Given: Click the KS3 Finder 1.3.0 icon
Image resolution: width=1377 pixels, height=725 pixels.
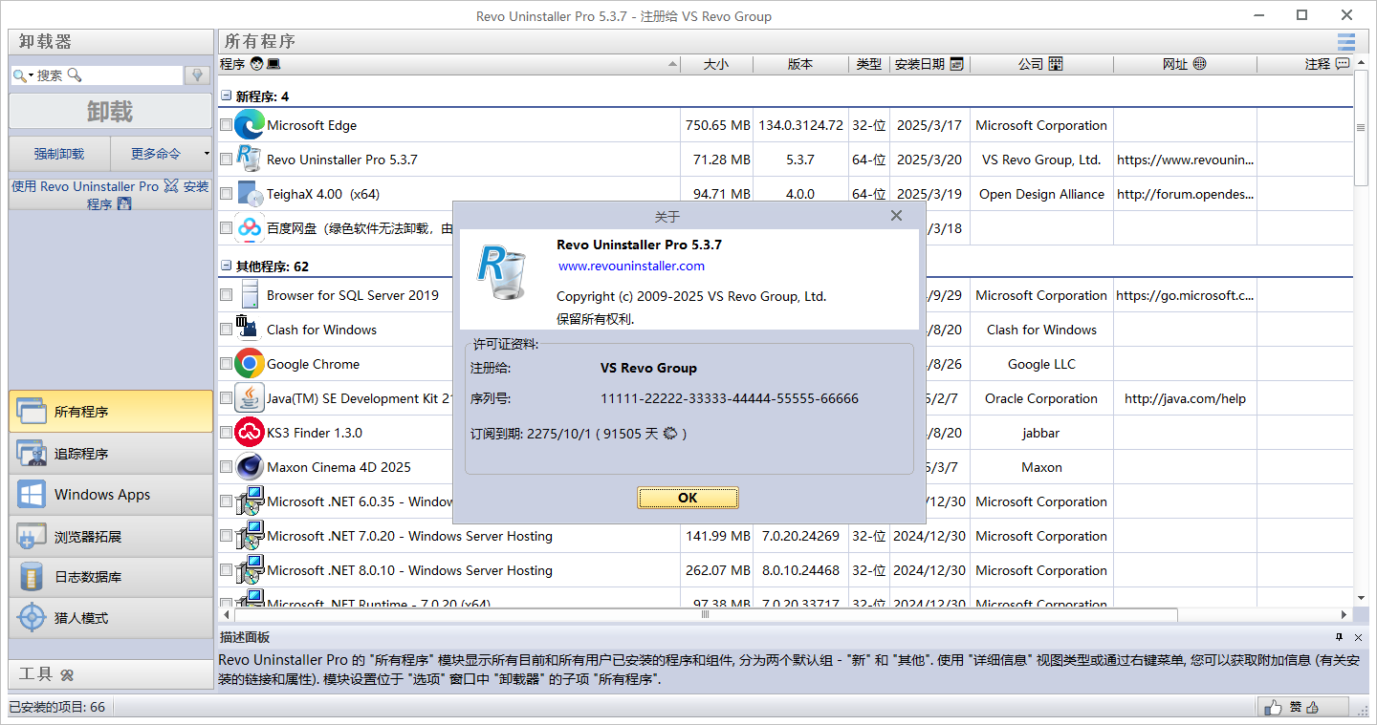Looking at the screenshot, I should pos(250,433).
